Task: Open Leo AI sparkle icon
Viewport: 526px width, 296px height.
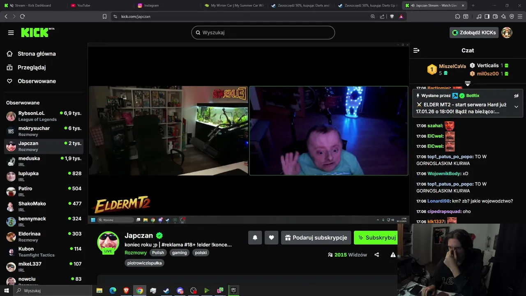Action: pyautogui.click(x=503, y=16)
